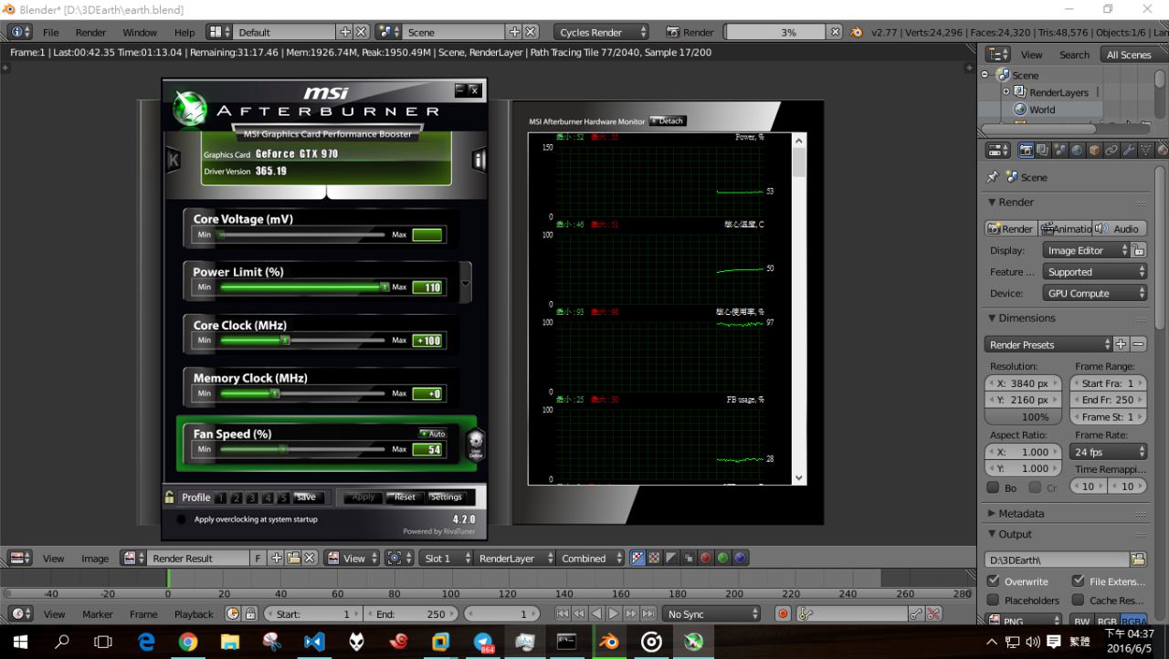The width and height of the screenshot is (1169, 659).
Task: Click the Render Layers properties icon
Action: pos(1043,150)
